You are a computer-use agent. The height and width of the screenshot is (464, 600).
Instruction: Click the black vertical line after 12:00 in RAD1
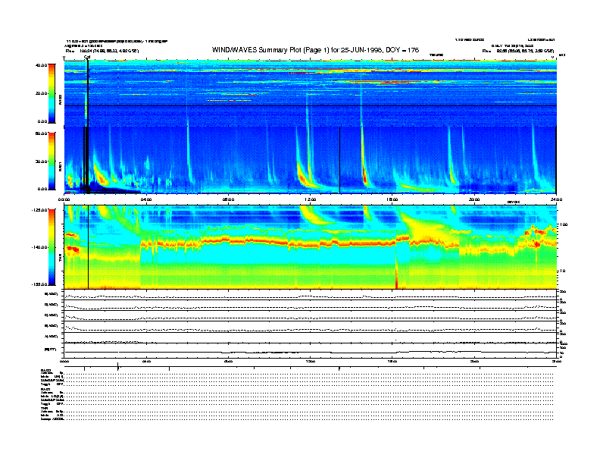tap(340, 160)
